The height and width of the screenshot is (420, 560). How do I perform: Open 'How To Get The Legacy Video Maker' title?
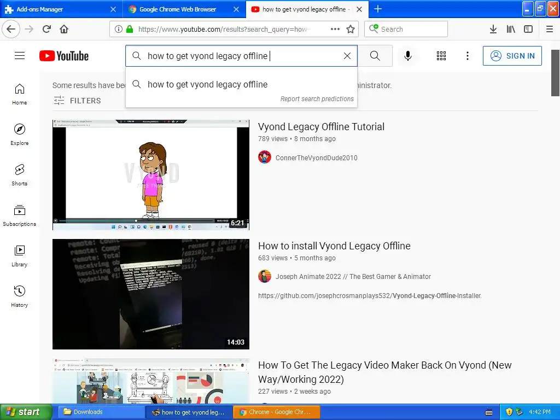384,372
